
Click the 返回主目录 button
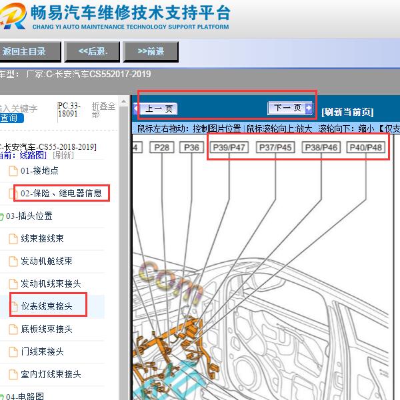click(30, 52)
